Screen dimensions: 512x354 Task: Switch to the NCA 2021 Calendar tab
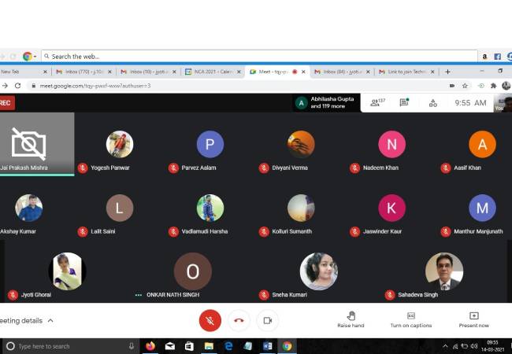pyautogui.click(x=210, y=72)
